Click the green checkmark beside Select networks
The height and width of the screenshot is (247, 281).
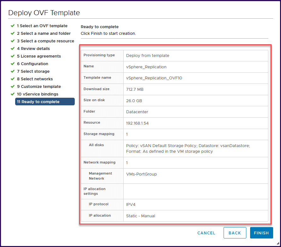[x=13, y=79]
